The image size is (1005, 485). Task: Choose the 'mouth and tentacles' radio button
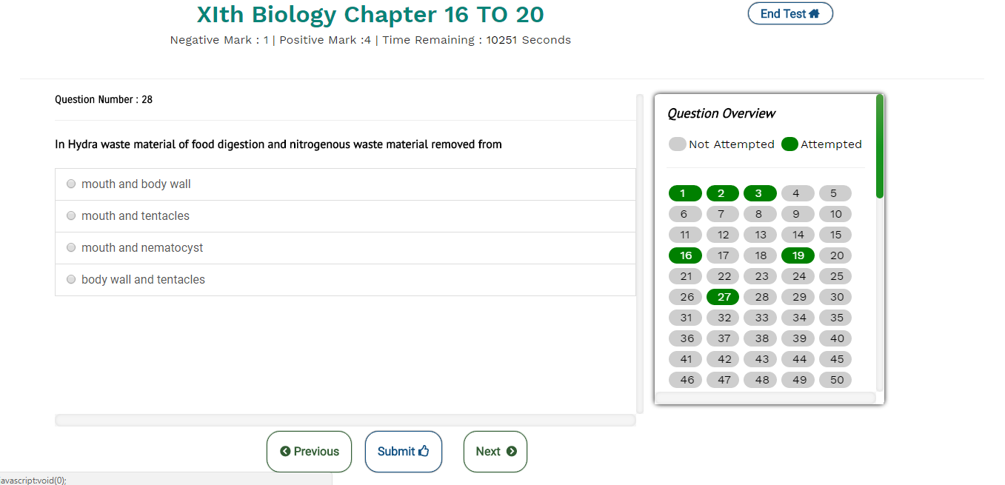click(x=71, y=216)
